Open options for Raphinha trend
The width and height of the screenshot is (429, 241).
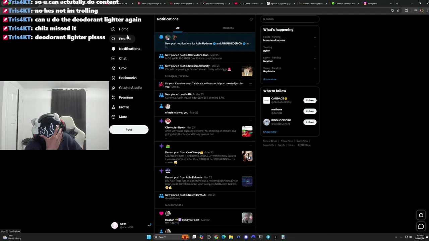point(315,69)
